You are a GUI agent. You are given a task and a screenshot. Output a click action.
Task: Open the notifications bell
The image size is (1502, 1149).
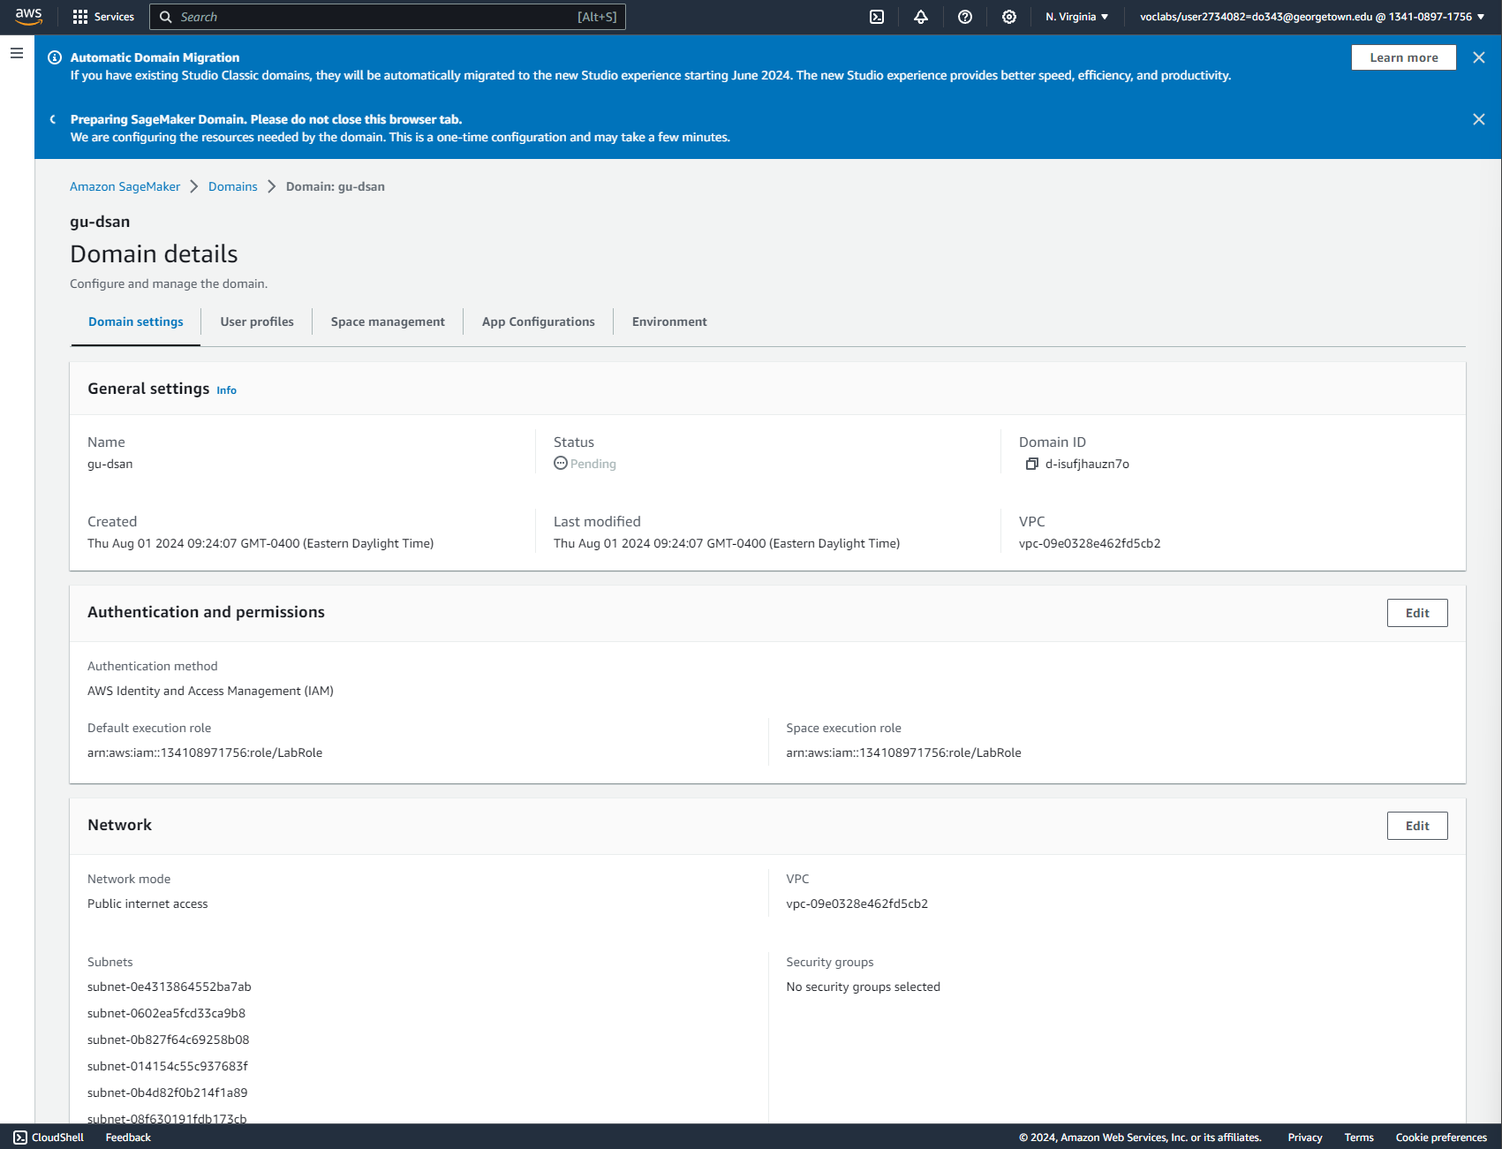click(x=921, y=17)
